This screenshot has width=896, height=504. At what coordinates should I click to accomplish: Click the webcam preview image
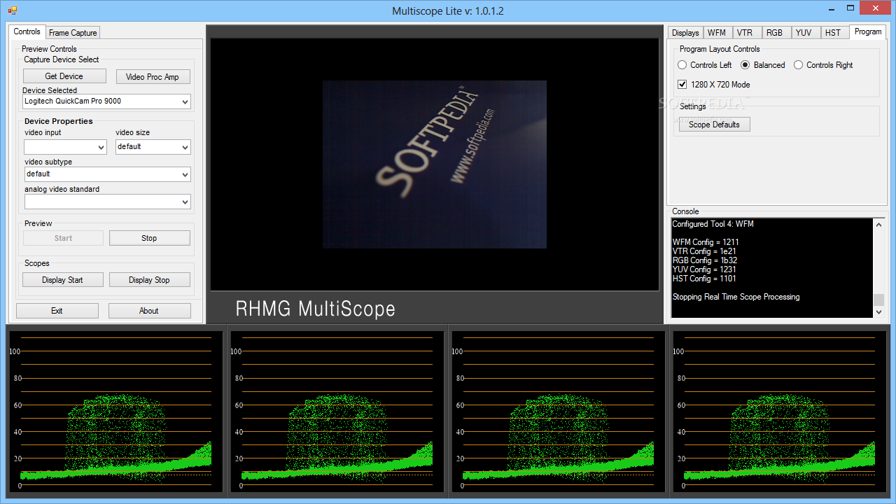pyautogui.click(x=434, y=164)
